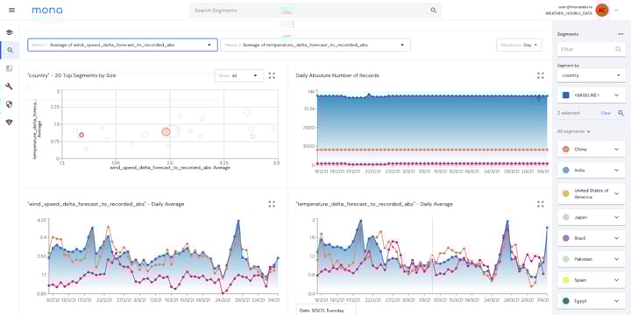Click the BASELINE blue color swatch
The image size is (631, 315).
point(566,95)
